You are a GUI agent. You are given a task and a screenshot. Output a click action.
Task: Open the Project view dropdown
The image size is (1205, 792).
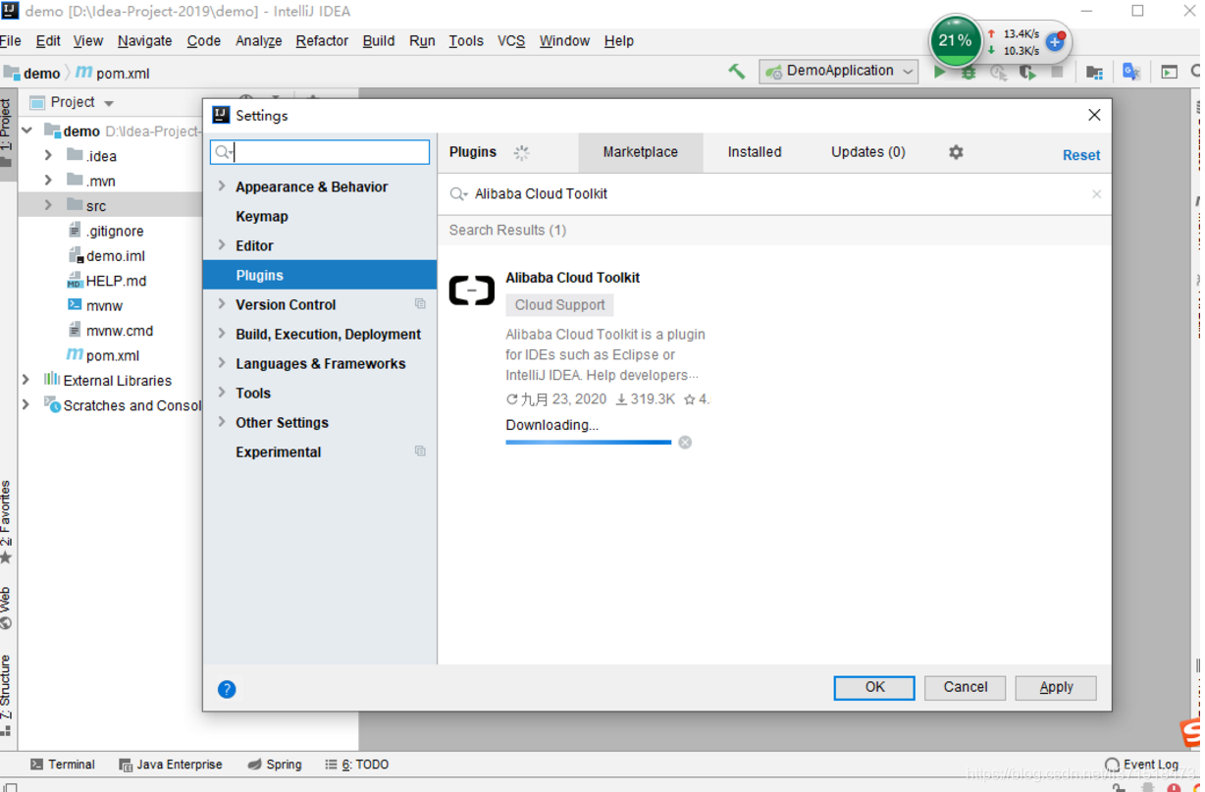109,103
